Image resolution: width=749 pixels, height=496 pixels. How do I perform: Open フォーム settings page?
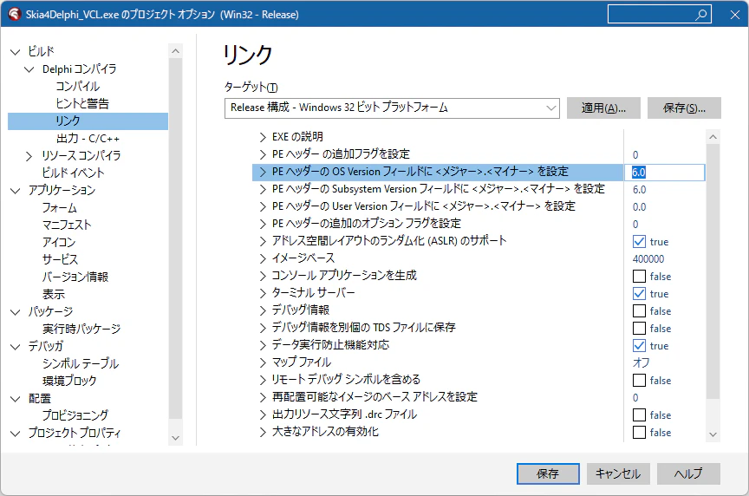tap(59, 208)
